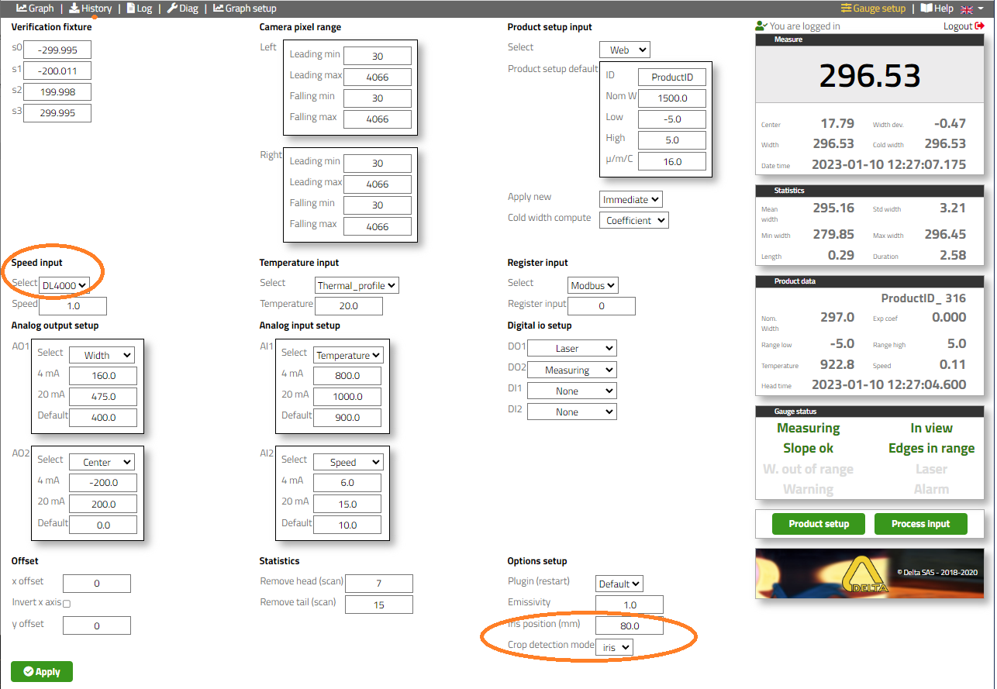Open the UK flag language selector

coord(971,9)
